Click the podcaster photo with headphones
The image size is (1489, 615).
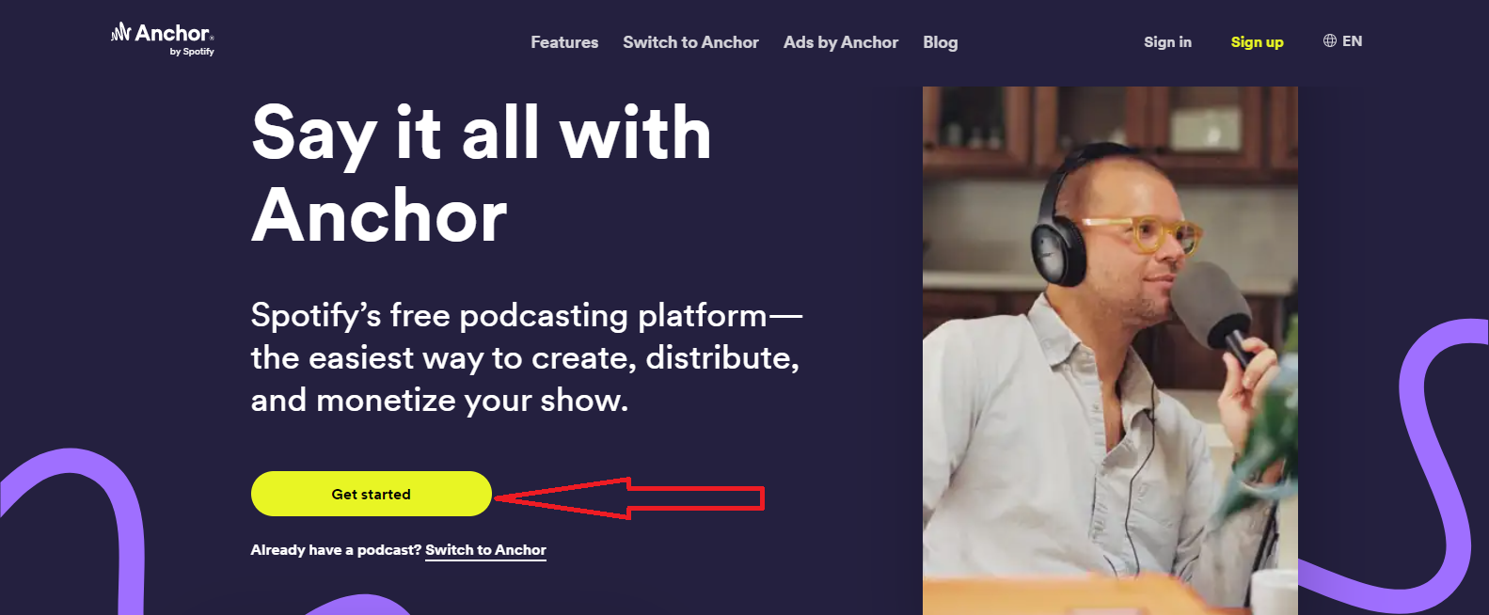(x=1110, y=351)
